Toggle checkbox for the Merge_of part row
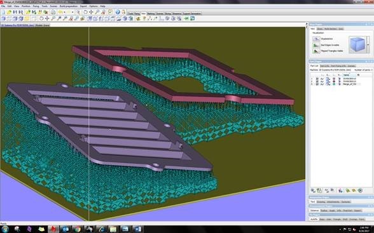Screen dimensions: 374x233 pyautogui.click(x=317, y=84)
